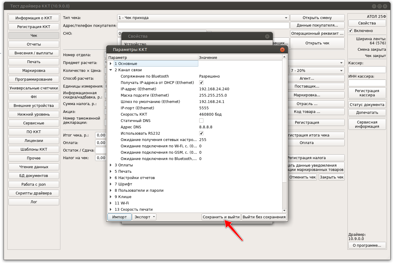The width and height of the screenshot is (393, 263).
Task: Open 'БД документов' section
Action: coord(34,175)
